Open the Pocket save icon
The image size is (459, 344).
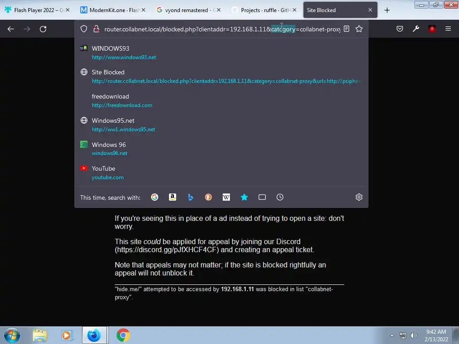tap(400, 29)
